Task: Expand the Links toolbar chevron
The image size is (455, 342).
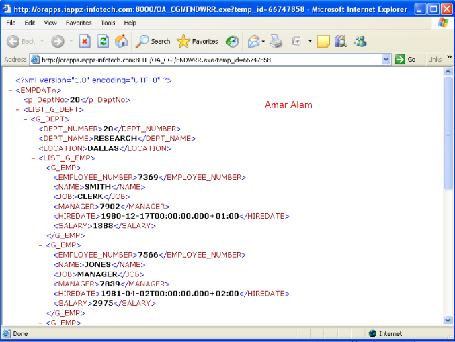Action: point(449,57)
